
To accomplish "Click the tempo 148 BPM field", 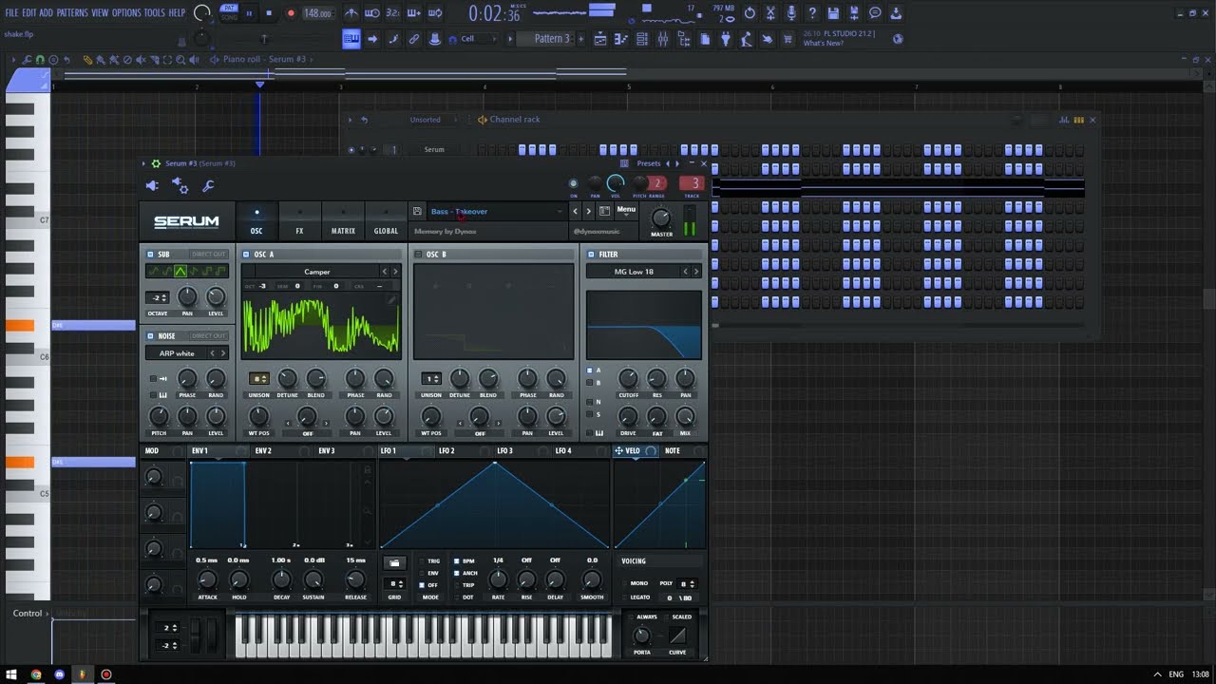I will tap(317, 13).
